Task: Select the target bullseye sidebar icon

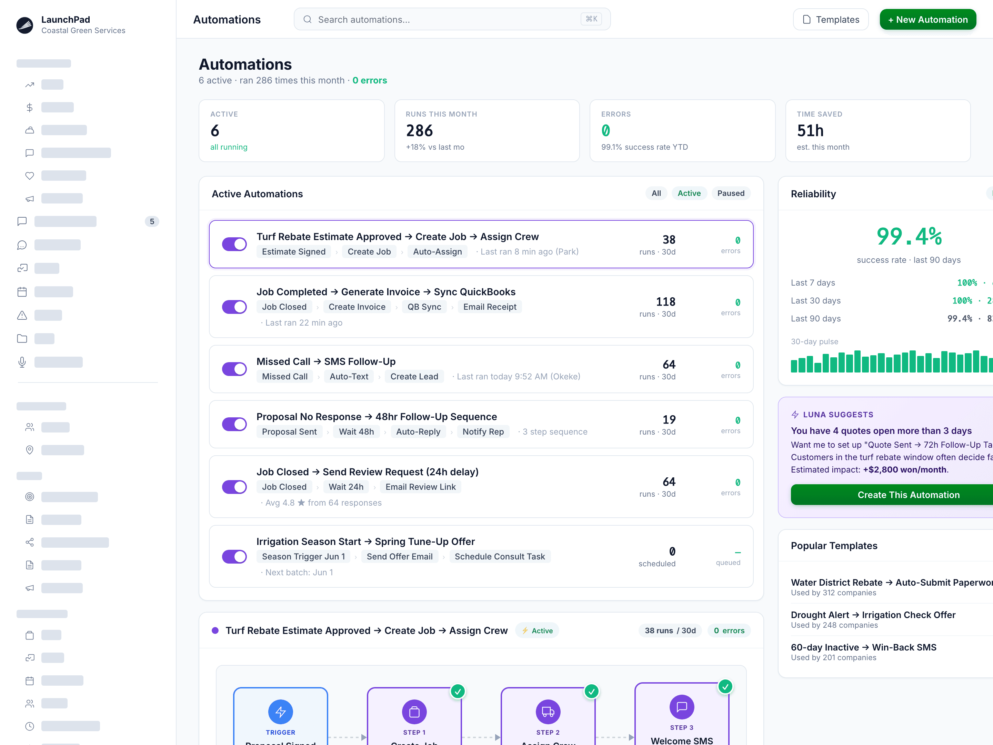Action: click(30, 497)
